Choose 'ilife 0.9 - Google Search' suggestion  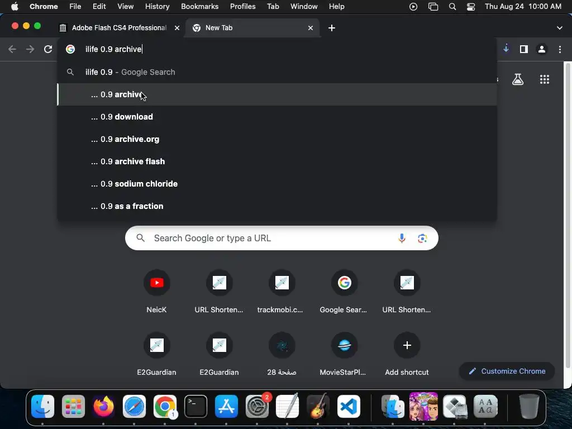(277, 72)
